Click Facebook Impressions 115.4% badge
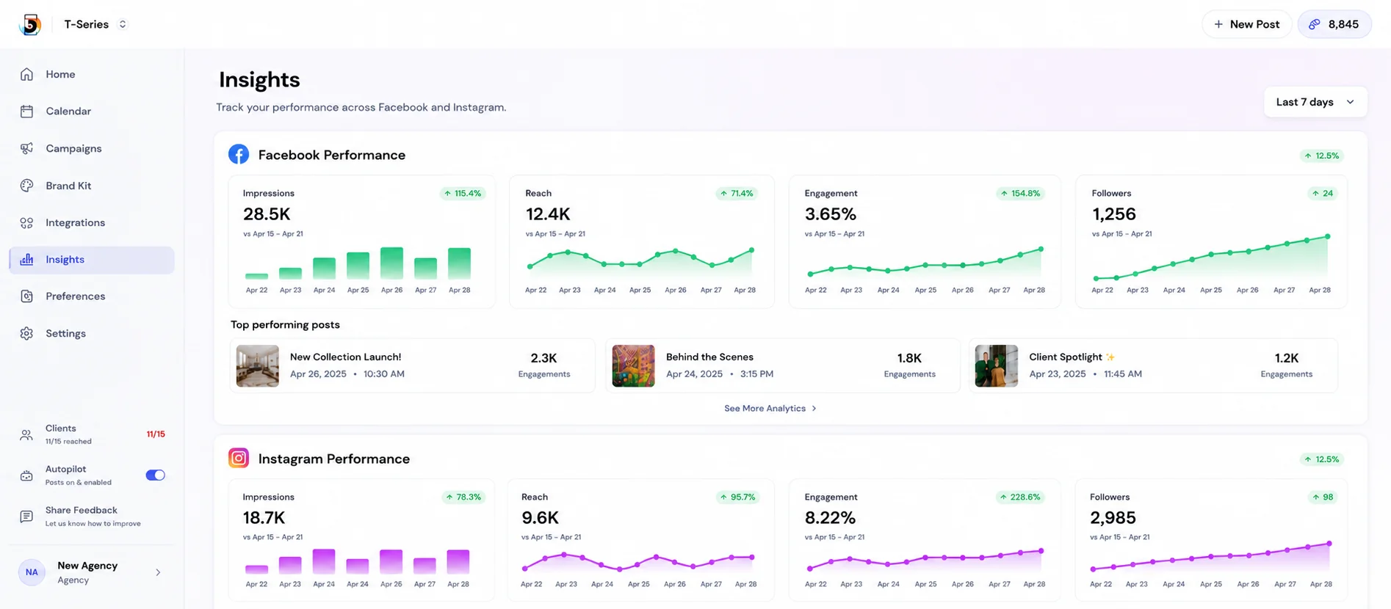The height and width of the screenshot is (609, 1391). 462,194
